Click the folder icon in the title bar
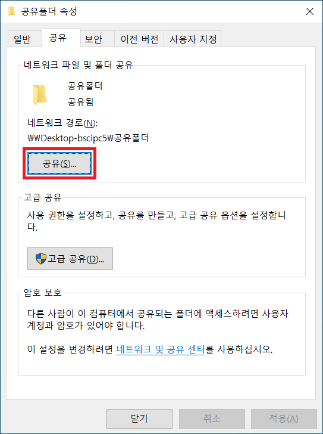Screen dimensions: 323x434 11,12
